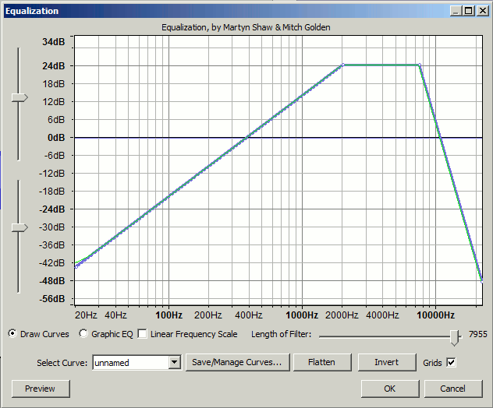493x408 pixels.
Task: Preview the equalization effect
Action: (40, 389)
